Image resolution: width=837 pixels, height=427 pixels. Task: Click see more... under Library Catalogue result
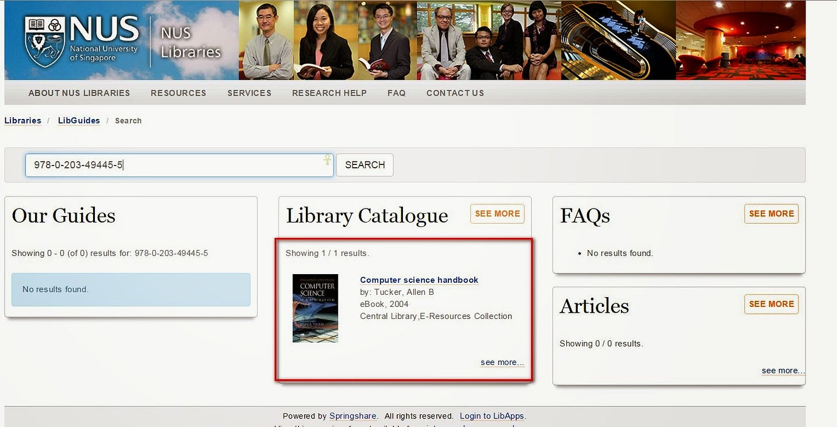(x=502, y=362)
